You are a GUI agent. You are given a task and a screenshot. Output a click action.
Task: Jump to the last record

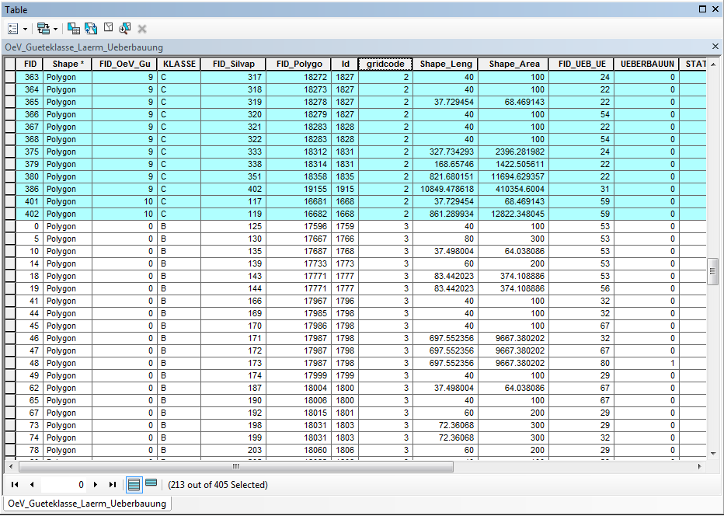pos(113,484)
